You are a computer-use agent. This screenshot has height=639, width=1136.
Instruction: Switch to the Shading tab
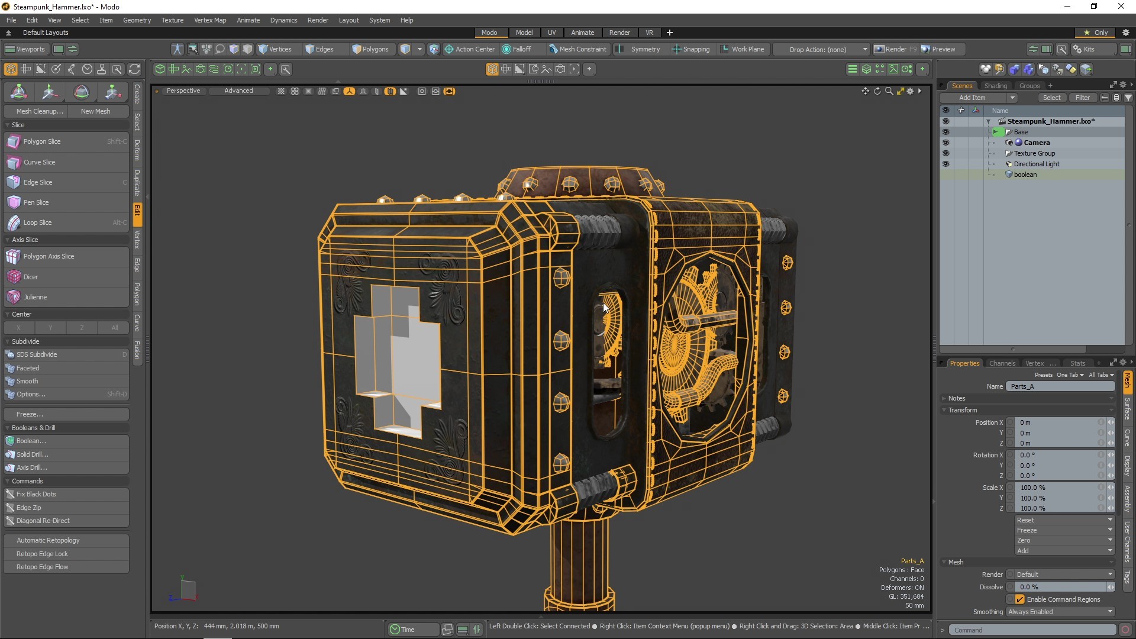click(996, 85)
